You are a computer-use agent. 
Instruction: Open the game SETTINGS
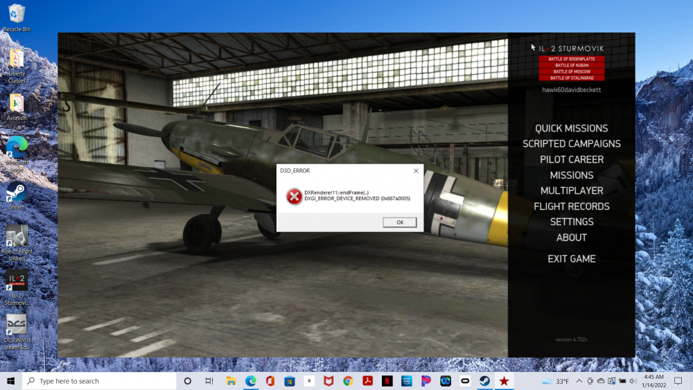tap(572, 222)
